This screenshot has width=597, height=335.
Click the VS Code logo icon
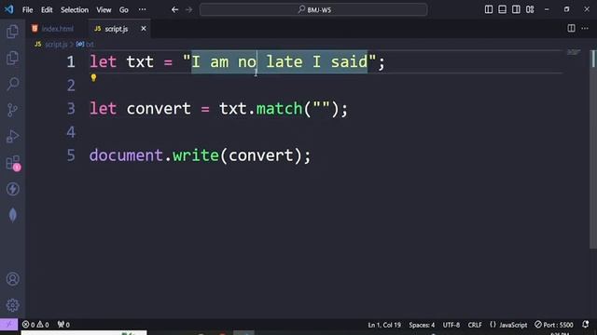point(8,9)
